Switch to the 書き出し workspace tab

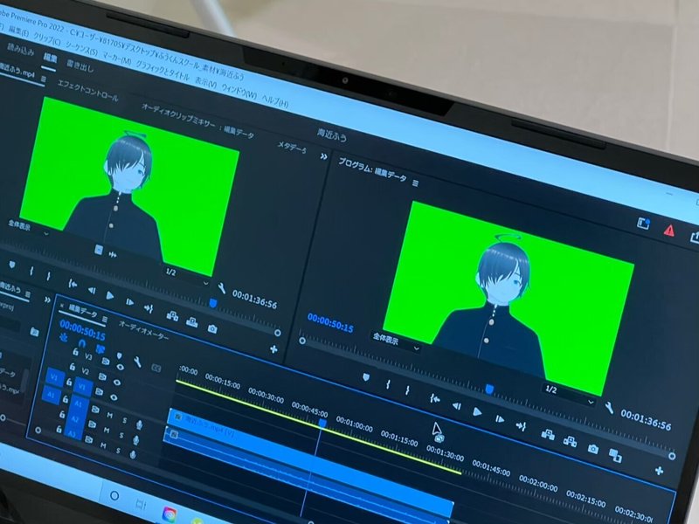(80, 66)
